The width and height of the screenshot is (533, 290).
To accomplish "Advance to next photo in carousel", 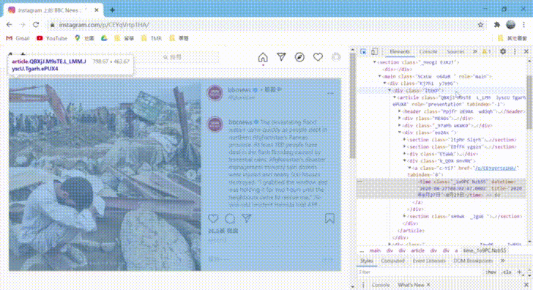I will (191, 174).
